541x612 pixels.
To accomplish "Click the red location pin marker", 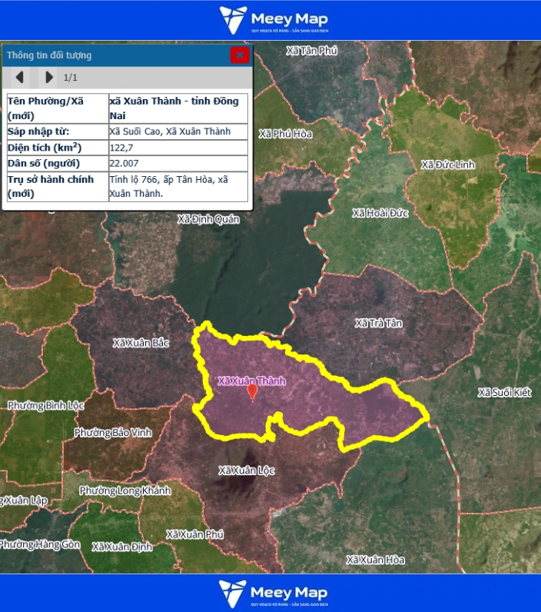I will (x=252, y=392).
